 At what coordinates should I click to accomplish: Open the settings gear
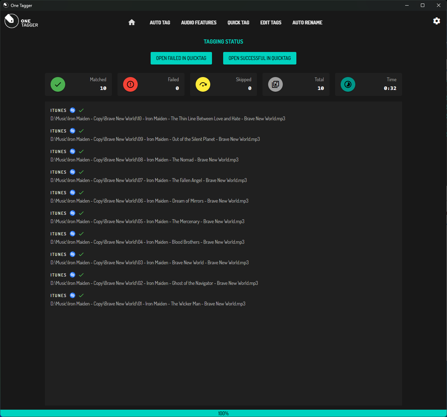click(x=437, y=21)
